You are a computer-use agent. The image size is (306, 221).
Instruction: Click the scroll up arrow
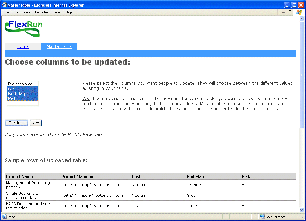302,19
